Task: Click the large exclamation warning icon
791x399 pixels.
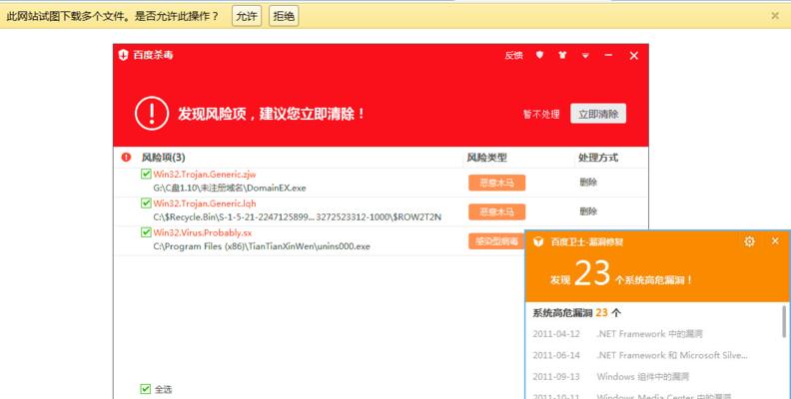Action: 152,114
